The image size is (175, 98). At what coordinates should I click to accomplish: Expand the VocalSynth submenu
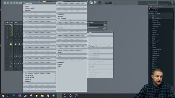39,81
